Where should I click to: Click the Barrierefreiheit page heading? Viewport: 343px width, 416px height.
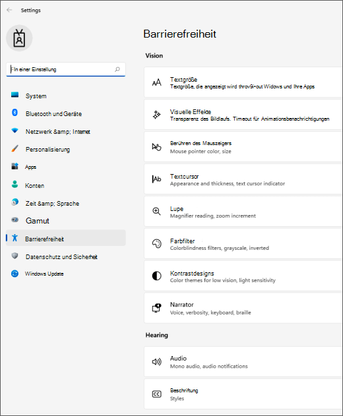(x=179, y=34)
